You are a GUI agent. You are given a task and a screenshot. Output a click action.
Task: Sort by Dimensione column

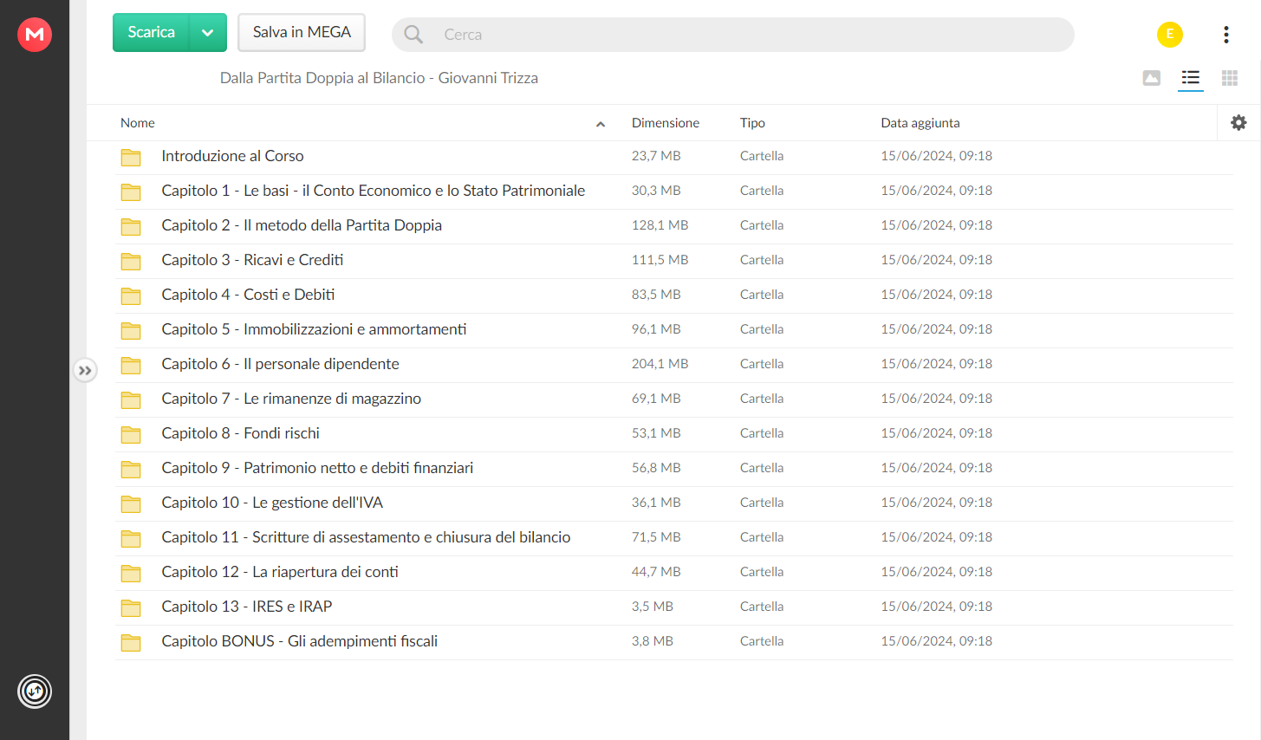[x=666, y=123]
